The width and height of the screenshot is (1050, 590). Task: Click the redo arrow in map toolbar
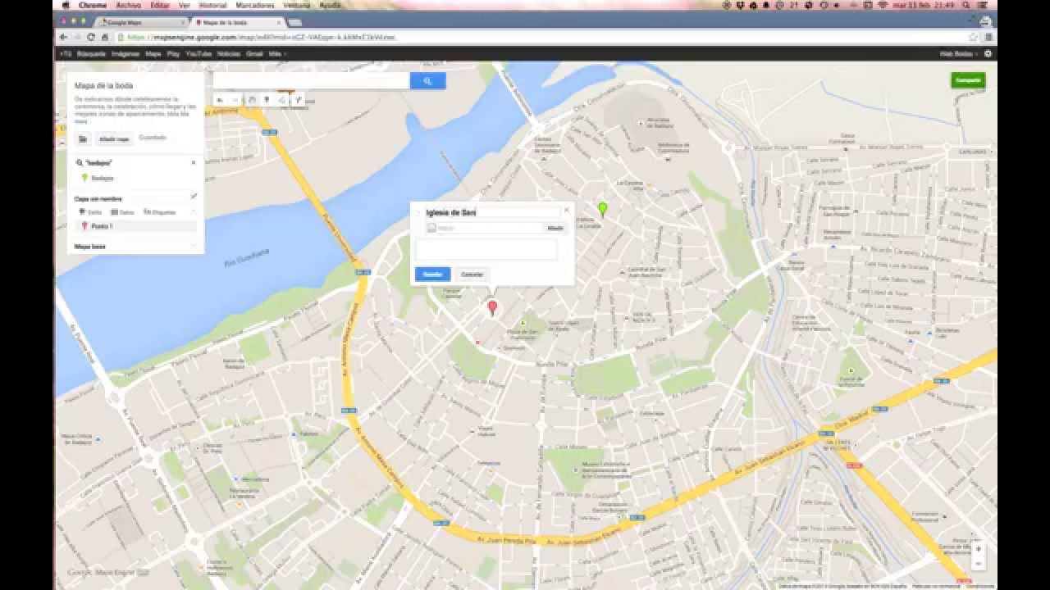[x=235, y=100]
